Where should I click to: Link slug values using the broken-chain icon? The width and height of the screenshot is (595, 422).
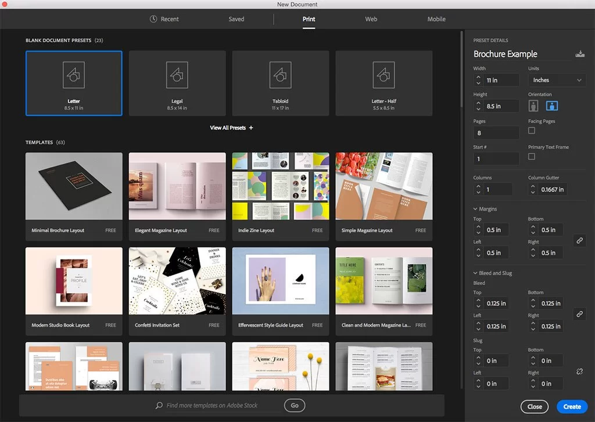click(x=579, y=371)
